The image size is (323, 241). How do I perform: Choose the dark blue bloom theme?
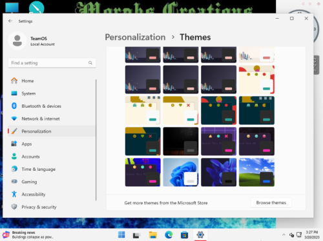(218, 172)
